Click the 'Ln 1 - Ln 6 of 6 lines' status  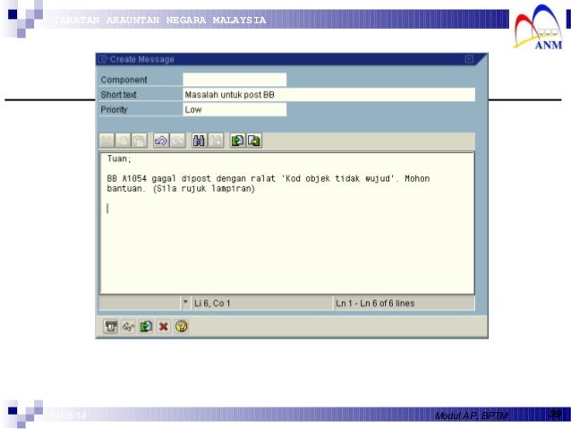(375, 304)
